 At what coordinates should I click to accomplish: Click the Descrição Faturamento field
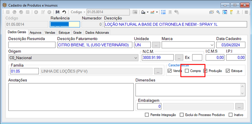pos(95,45)
